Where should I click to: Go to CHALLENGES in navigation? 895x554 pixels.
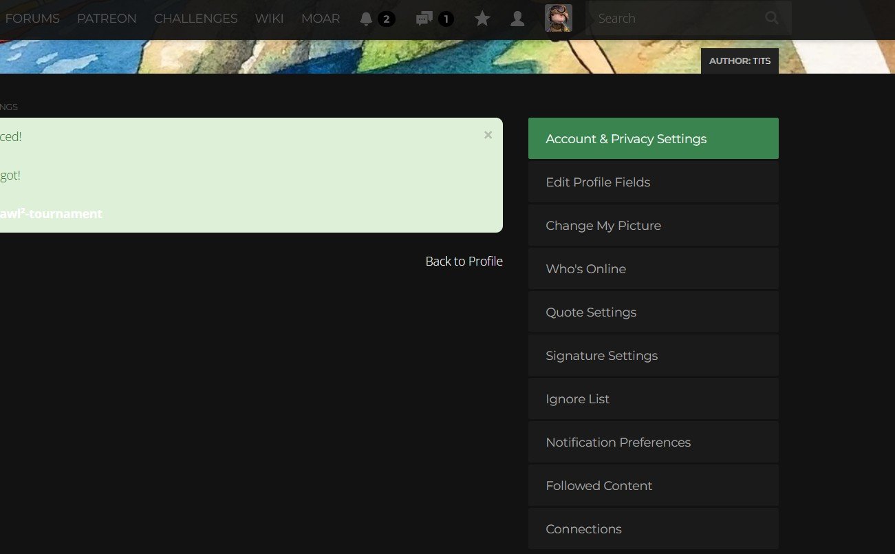pos(196,19)
